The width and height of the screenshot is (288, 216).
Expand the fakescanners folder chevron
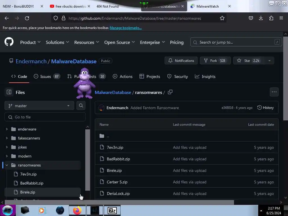[7, 138]
